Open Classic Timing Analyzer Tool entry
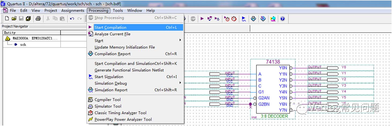This screenshot has width=392, height=126. pos(135,113)
